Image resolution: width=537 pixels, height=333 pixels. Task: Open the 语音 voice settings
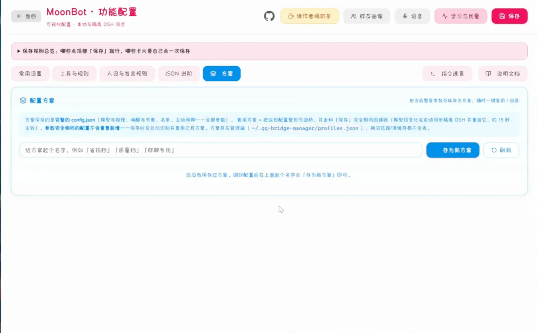[412, 16]
